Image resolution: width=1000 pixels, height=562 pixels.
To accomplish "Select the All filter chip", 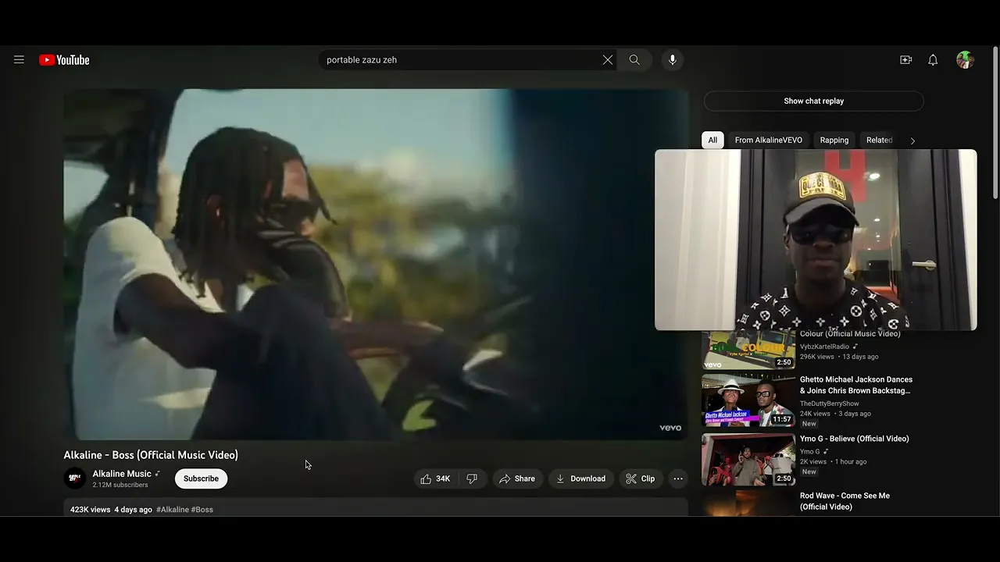I will click(712, 140).
